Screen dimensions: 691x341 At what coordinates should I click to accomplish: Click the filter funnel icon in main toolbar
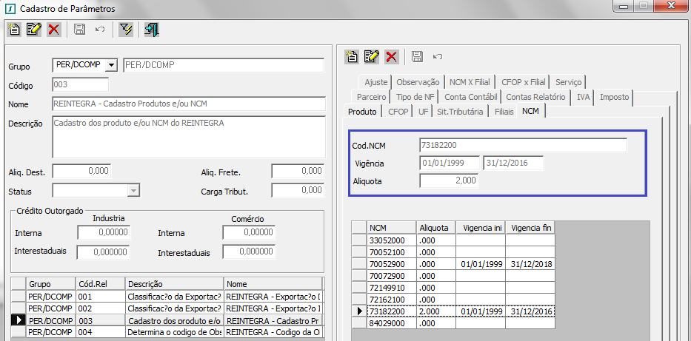click(x=125, y=30)
